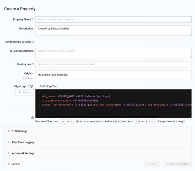Screen dimensions: 195x171
Task: Open editor settings gear icon
Action: pyautogui.click(x=32, y=117)
